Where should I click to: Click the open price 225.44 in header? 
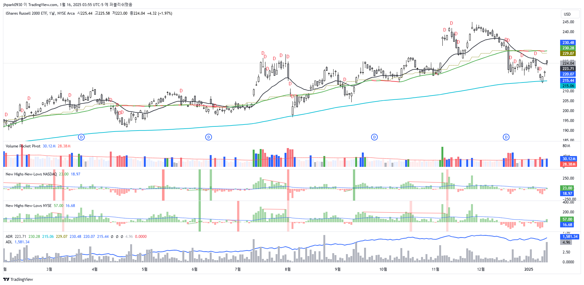point(87,13)
